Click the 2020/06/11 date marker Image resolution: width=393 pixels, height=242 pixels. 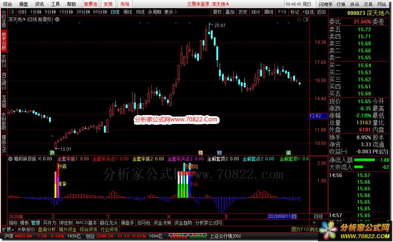[x=282, y=216]
